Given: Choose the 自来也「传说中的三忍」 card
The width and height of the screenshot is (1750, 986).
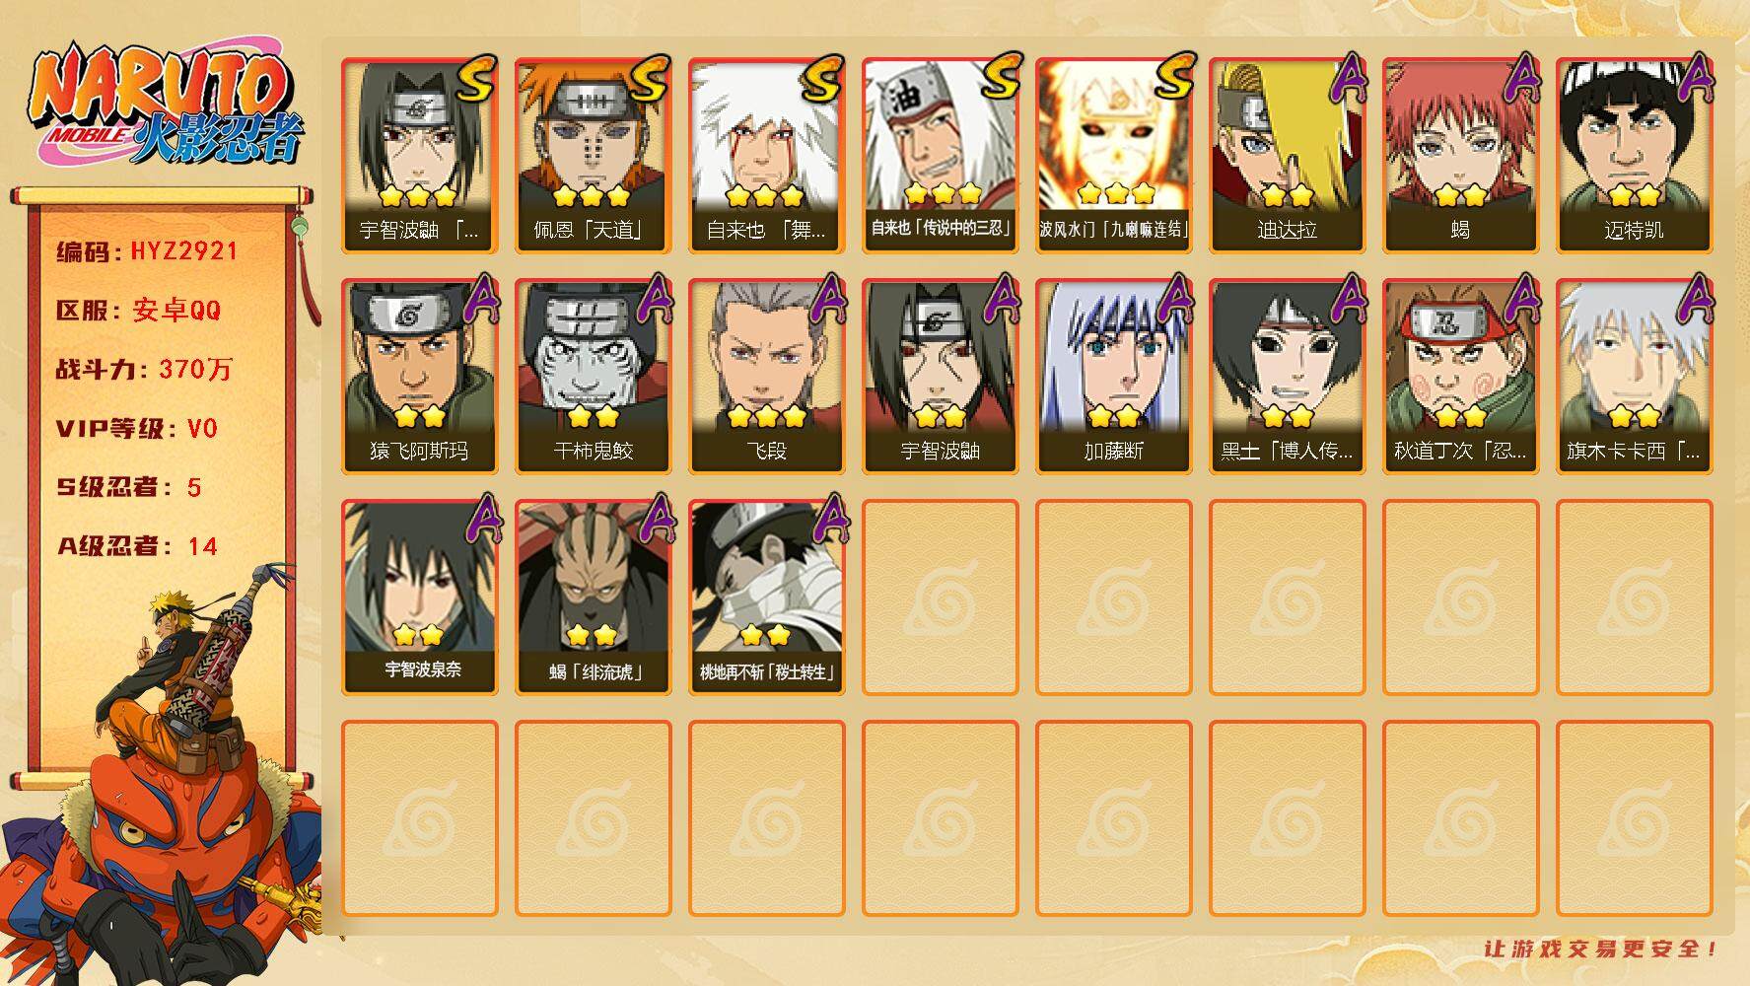Looking at the screenshot, I should (x=940, y=156).
